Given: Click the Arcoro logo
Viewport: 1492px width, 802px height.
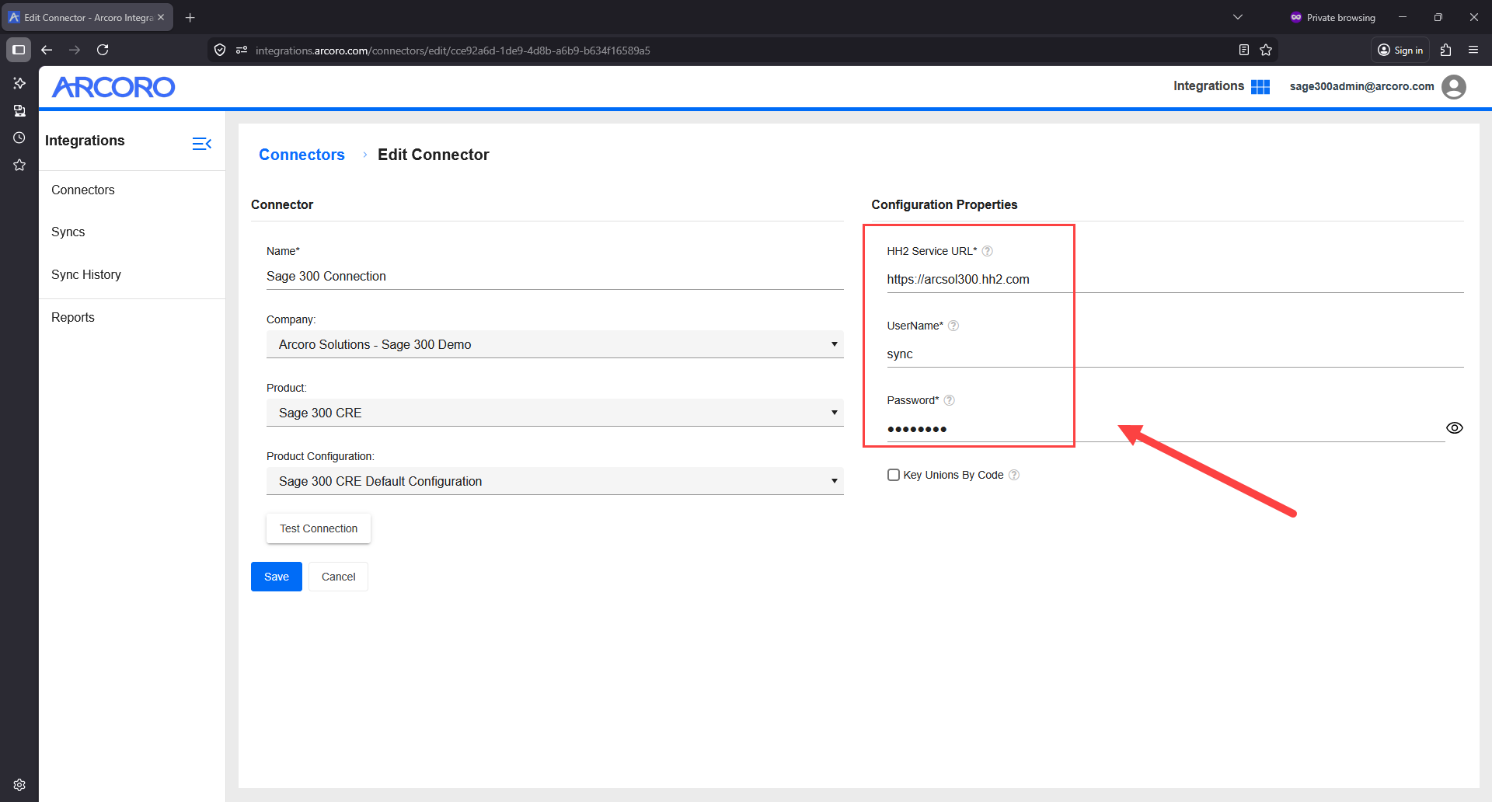Looking at the screenshot, I should point(113,87).
